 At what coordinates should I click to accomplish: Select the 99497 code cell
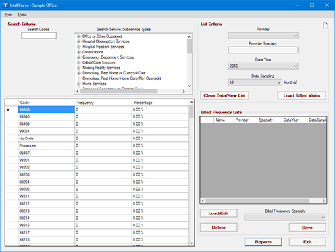coord(46,153)
